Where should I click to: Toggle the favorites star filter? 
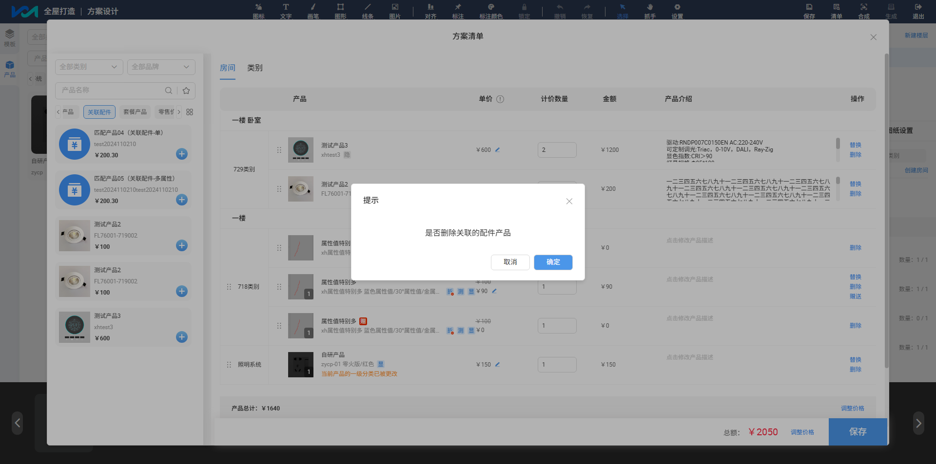point(186,91)
